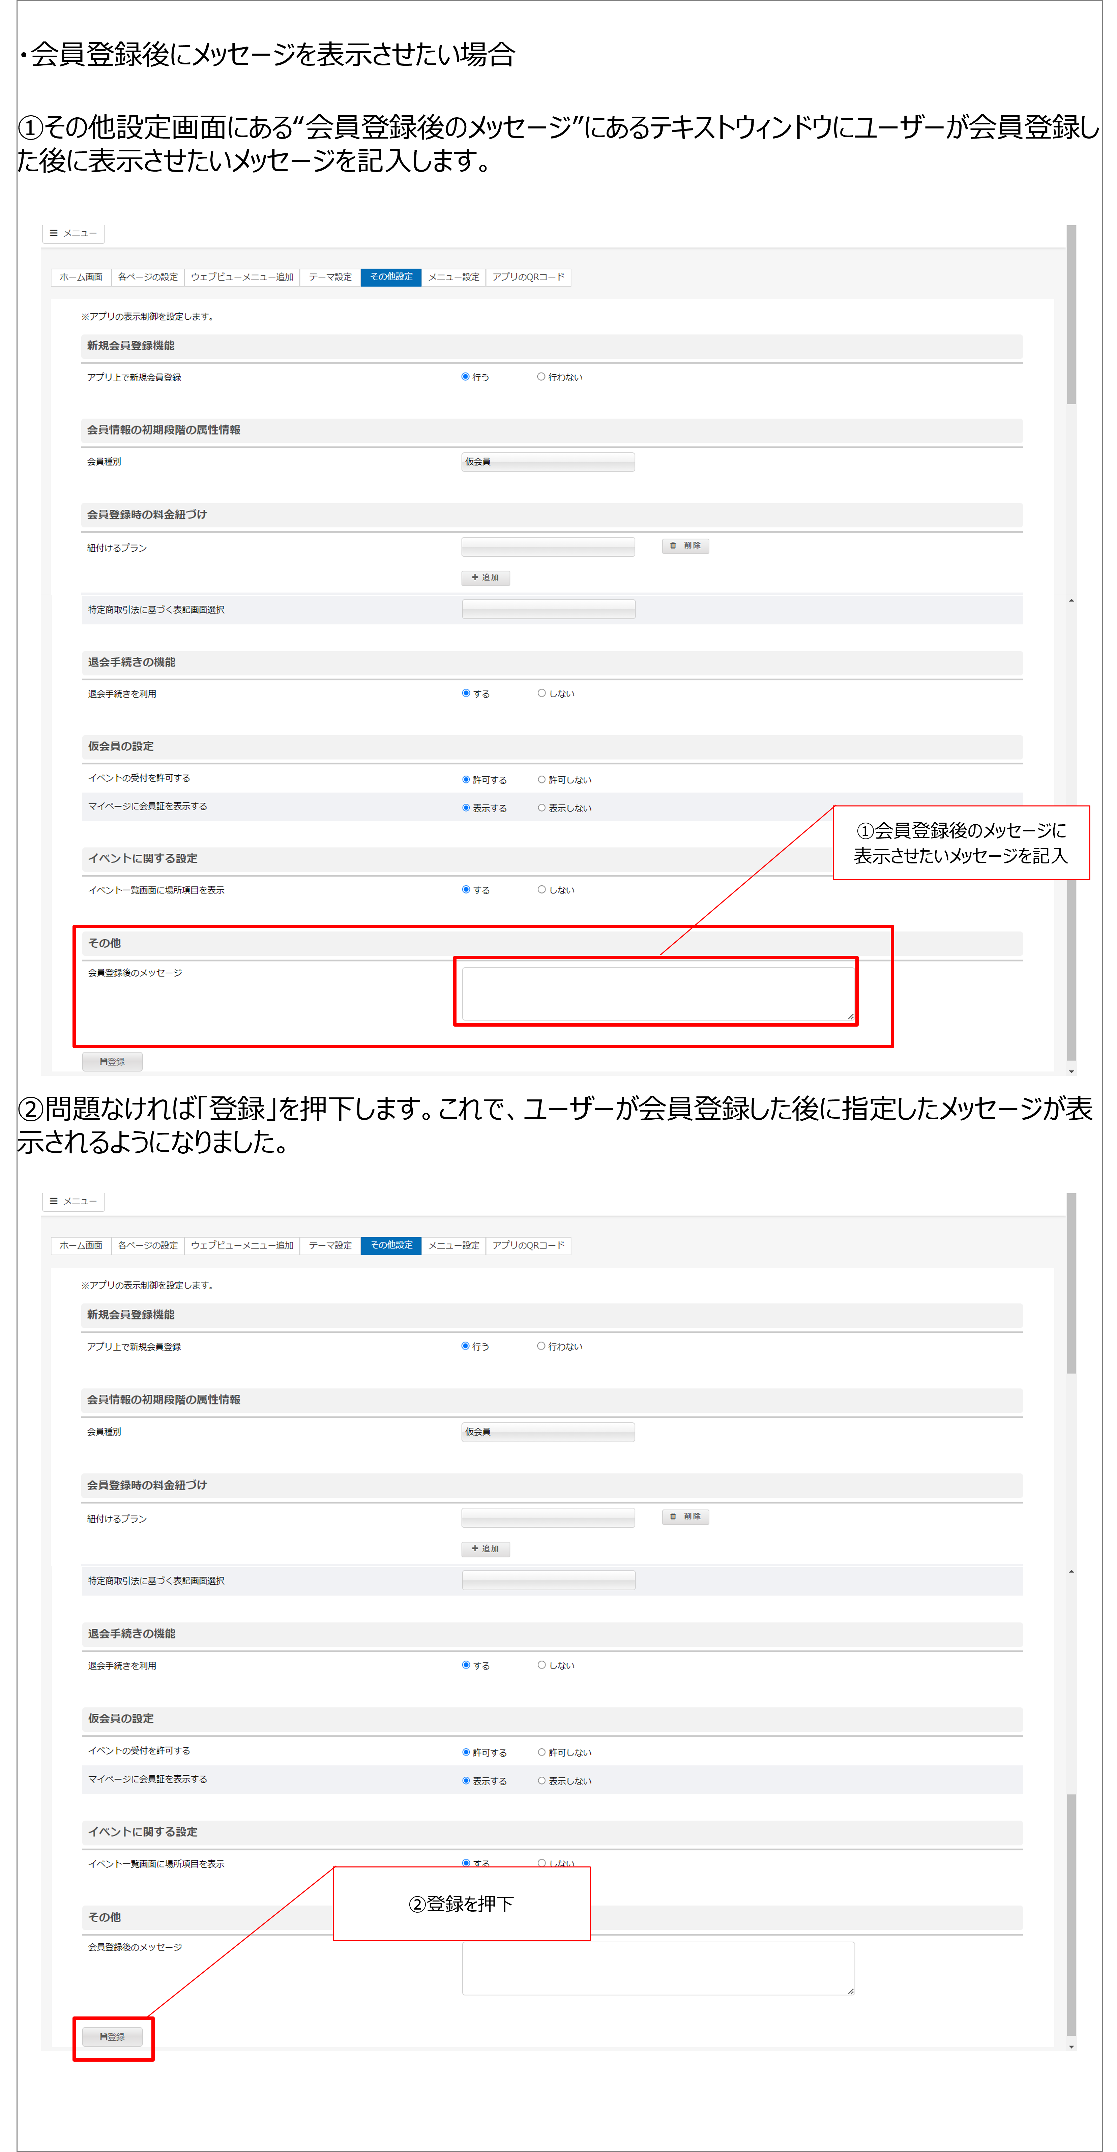Click the vertical scrollbar thumb in second screenshot
This screenshot has width=1117, height=2152.
tap(1071, 1283)
